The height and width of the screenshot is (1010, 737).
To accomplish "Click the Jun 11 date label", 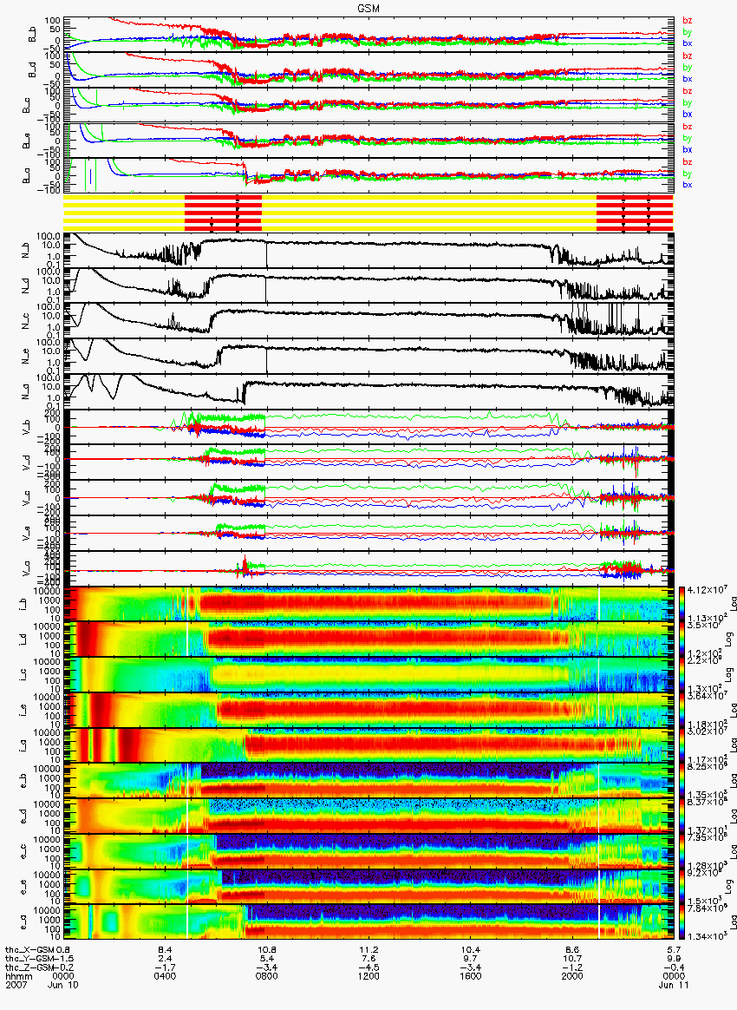I will (674, 985).
